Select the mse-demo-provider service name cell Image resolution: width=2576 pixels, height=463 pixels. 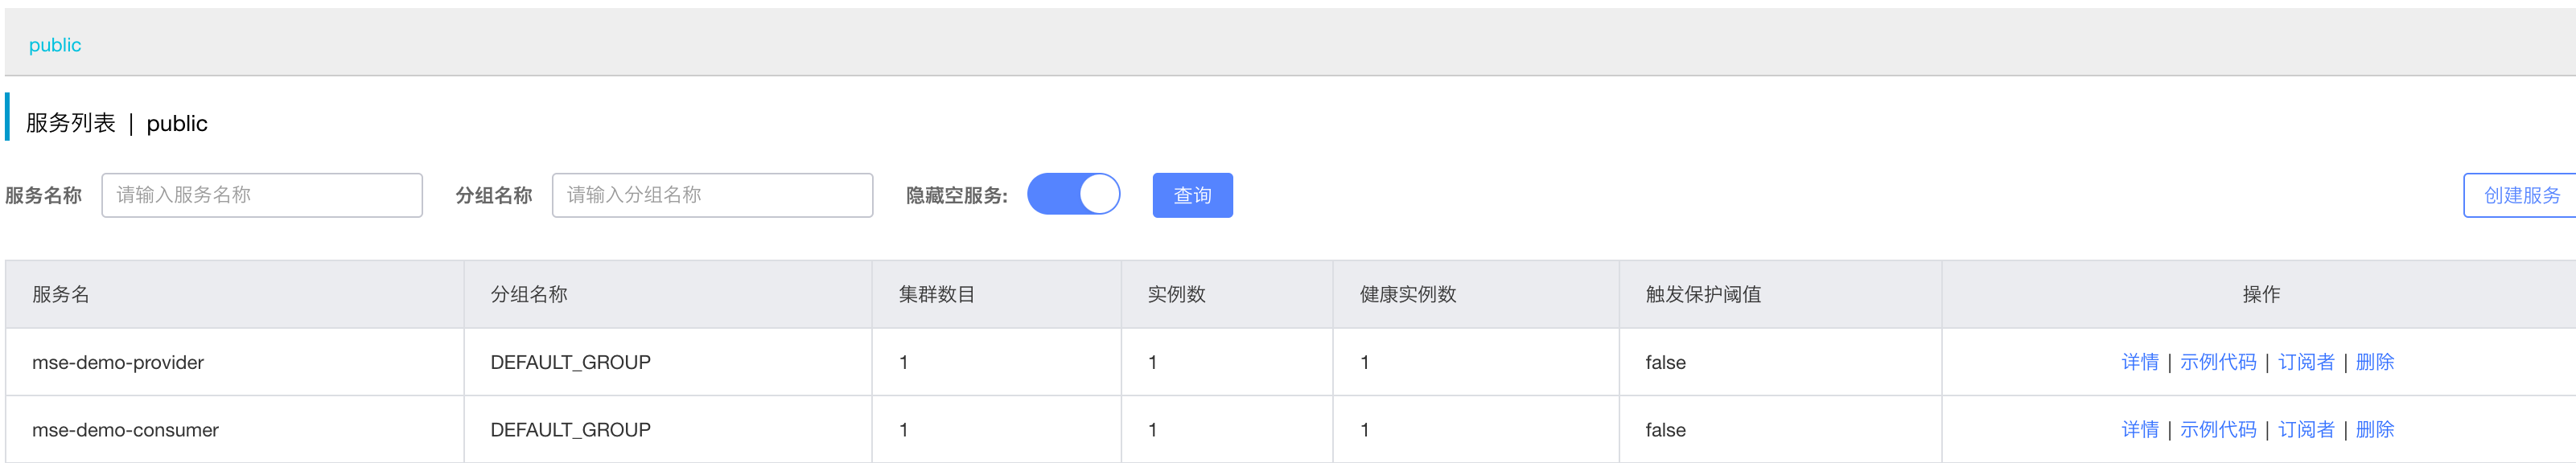[x=235, y=362]
